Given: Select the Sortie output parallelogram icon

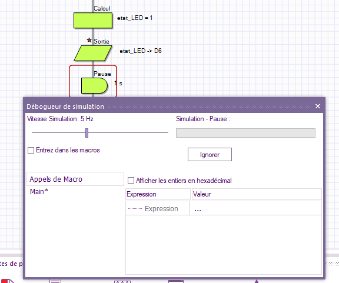Looking at the screenshot, I should point(93,53).
